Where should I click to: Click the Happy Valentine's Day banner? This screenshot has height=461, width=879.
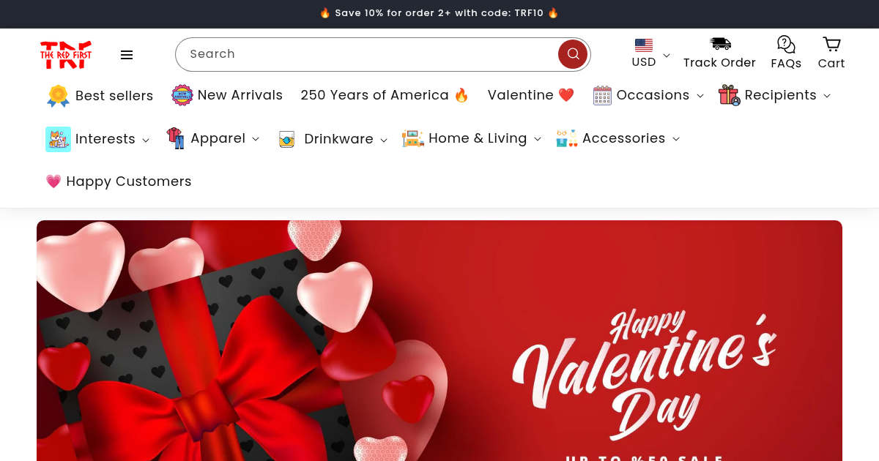(439, 341)
